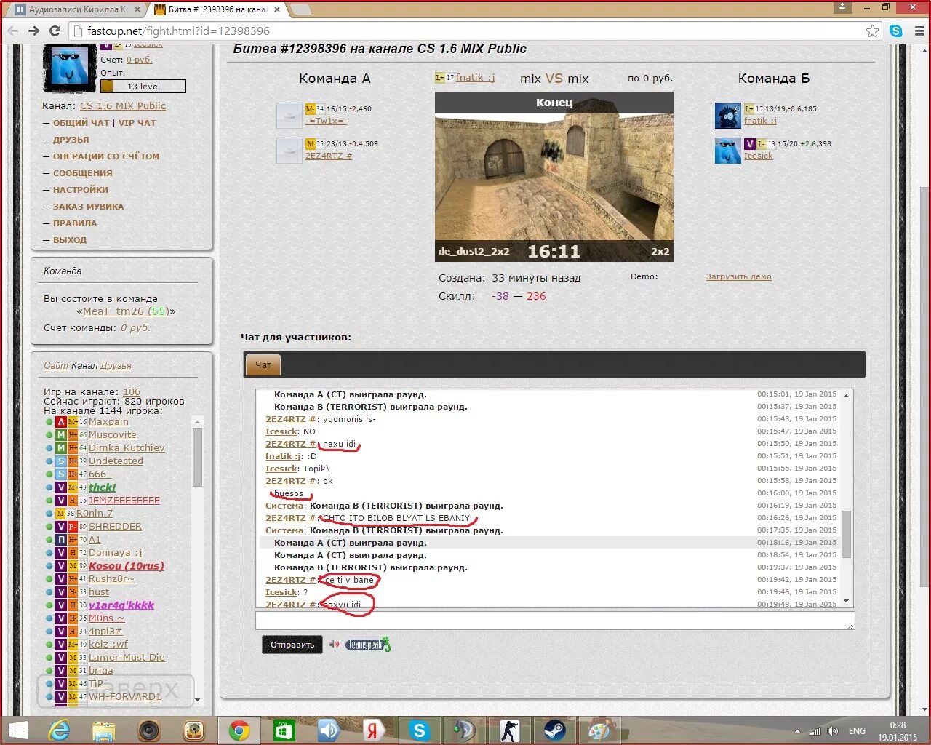
Task: Click ENG language indicator in tray
Action: pos(857,731)
